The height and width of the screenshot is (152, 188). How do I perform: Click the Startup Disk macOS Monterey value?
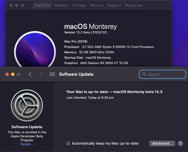tap(98, 58)
